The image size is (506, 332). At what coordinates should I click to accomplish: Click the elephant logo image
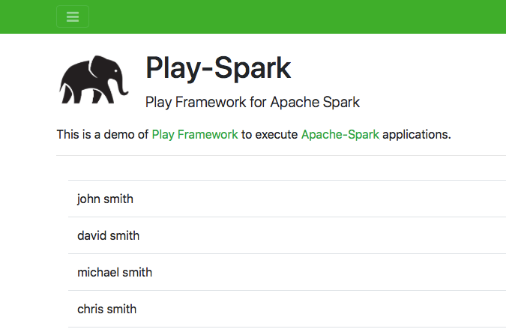tap(89, 79)
